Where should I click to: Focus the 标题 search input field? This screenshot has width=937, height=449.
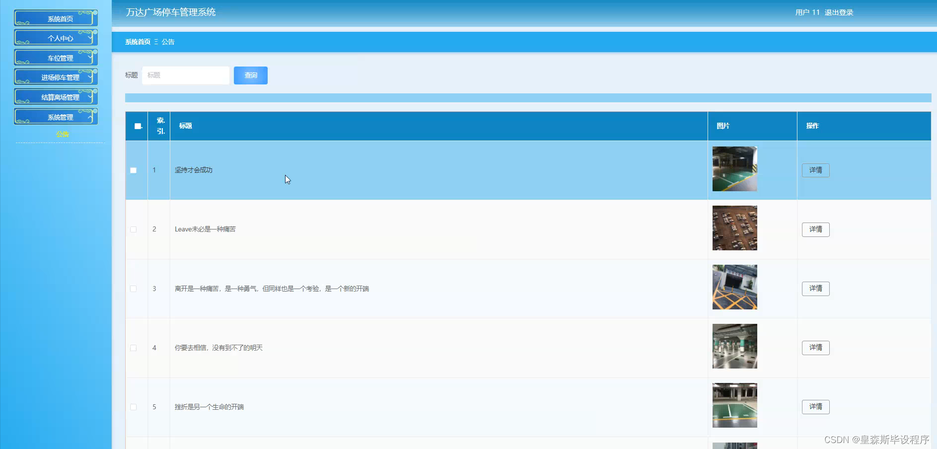point(186,75)
